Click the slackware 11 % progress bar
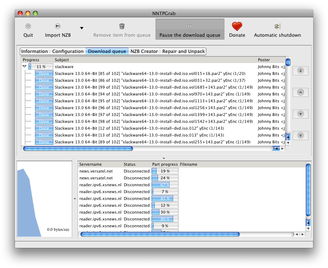This screenshot has height=268, width=328. point(41,67)
